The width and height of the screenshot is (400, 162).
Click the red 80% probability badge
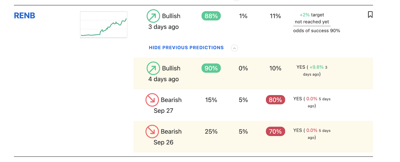(275, 100)
